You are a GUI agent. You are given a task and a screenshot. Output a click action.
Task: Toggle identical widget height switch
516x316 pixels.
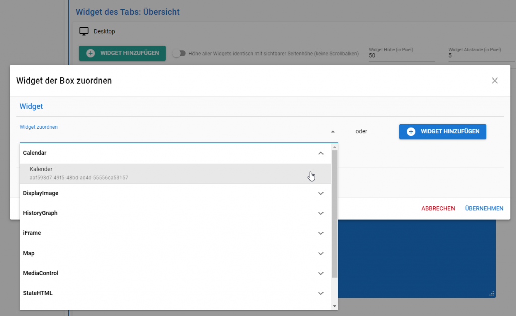179,53
